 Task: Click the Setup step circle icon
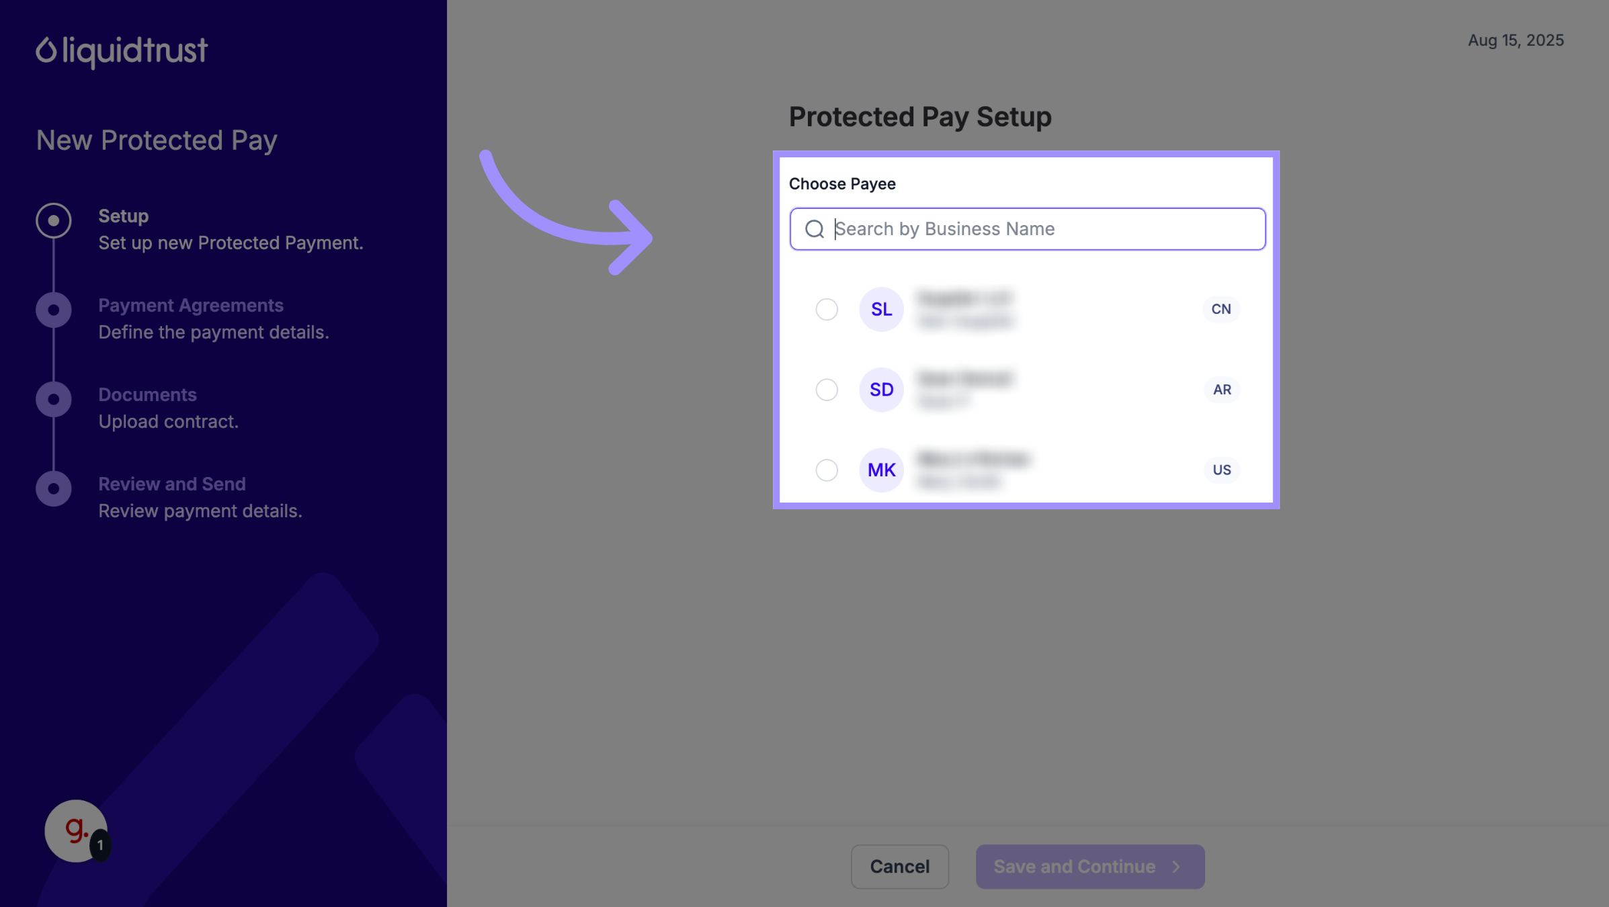54,220
